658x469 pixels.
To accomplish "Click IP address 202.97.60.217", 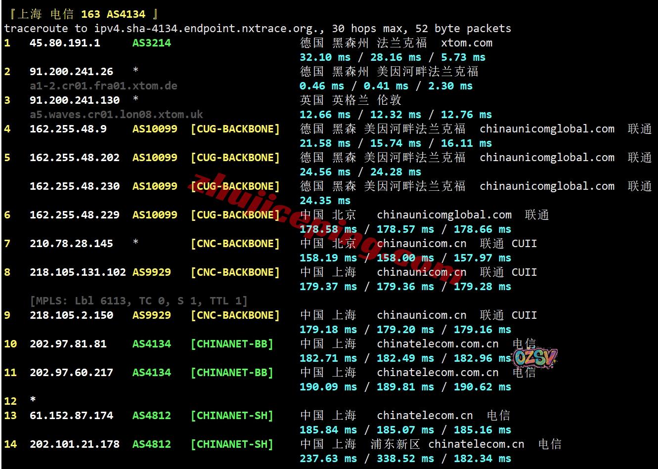I will [x=71, y=373].
